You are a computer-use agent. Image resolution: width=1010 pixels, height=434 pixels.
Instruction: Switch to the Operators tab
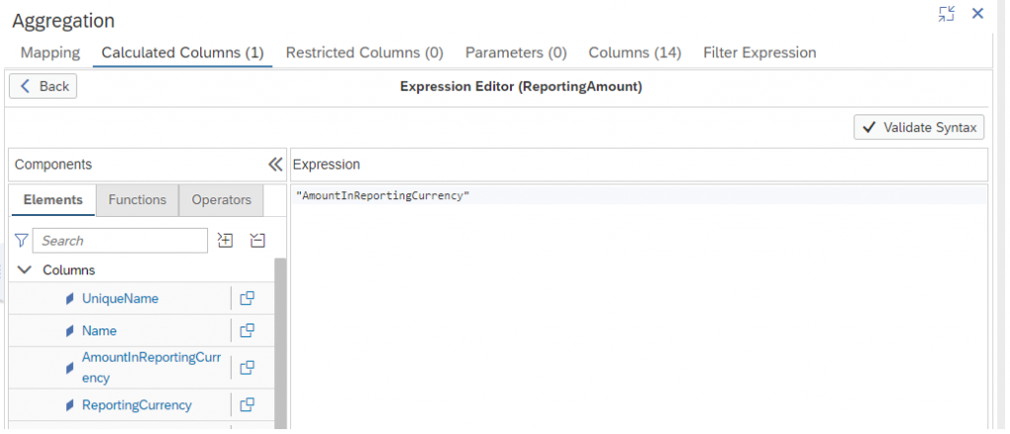(221, 199)
